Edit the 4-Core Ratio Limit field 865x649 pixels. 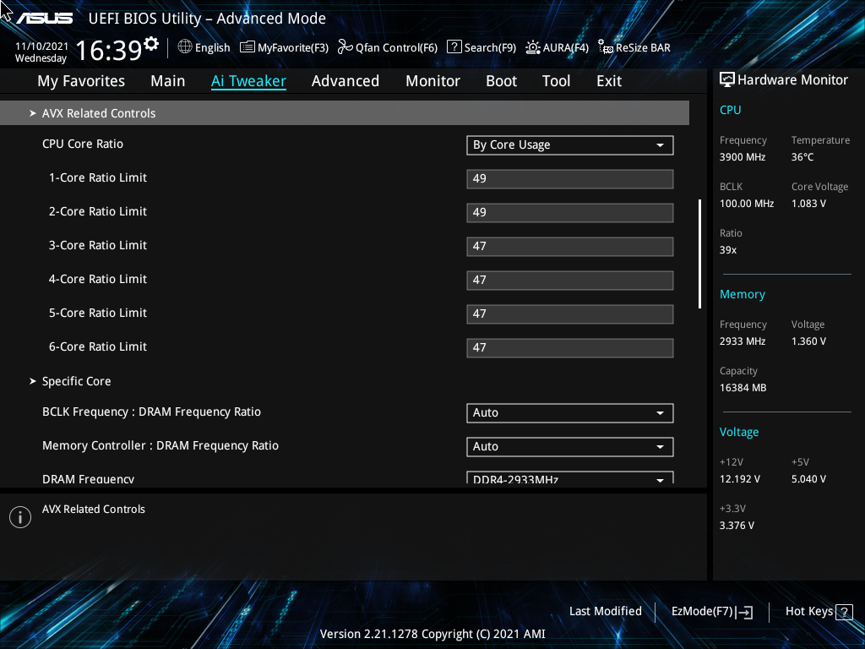pos(570,280)
